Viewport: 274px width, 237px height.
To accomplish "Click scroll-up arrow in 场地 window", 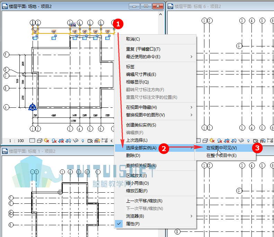I will pyautogui.click(x=161, y=14).
